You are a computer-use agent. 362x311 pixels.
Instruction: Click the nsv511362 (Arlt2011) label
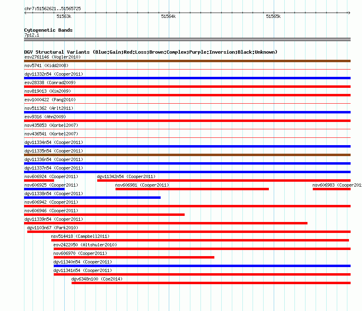(x=49, y=108)
